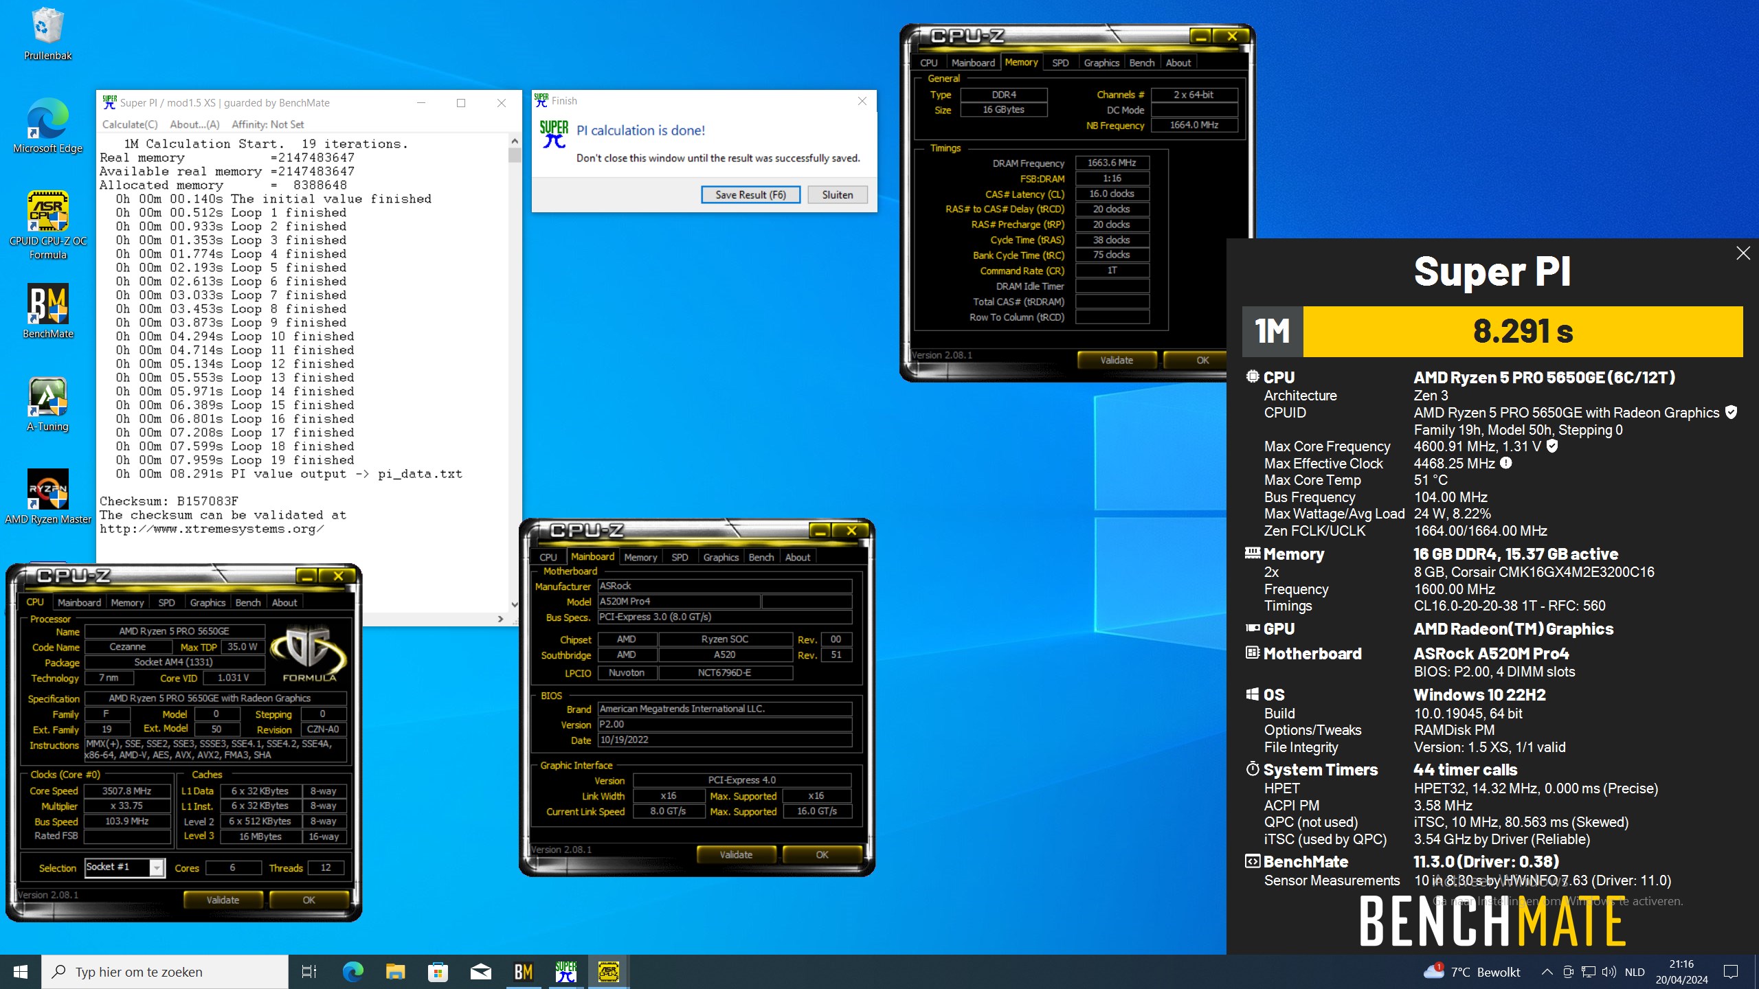1759x989 pixels.
Task: Click OK in CPU CPU-Z window
Action: tap(309, 900)
